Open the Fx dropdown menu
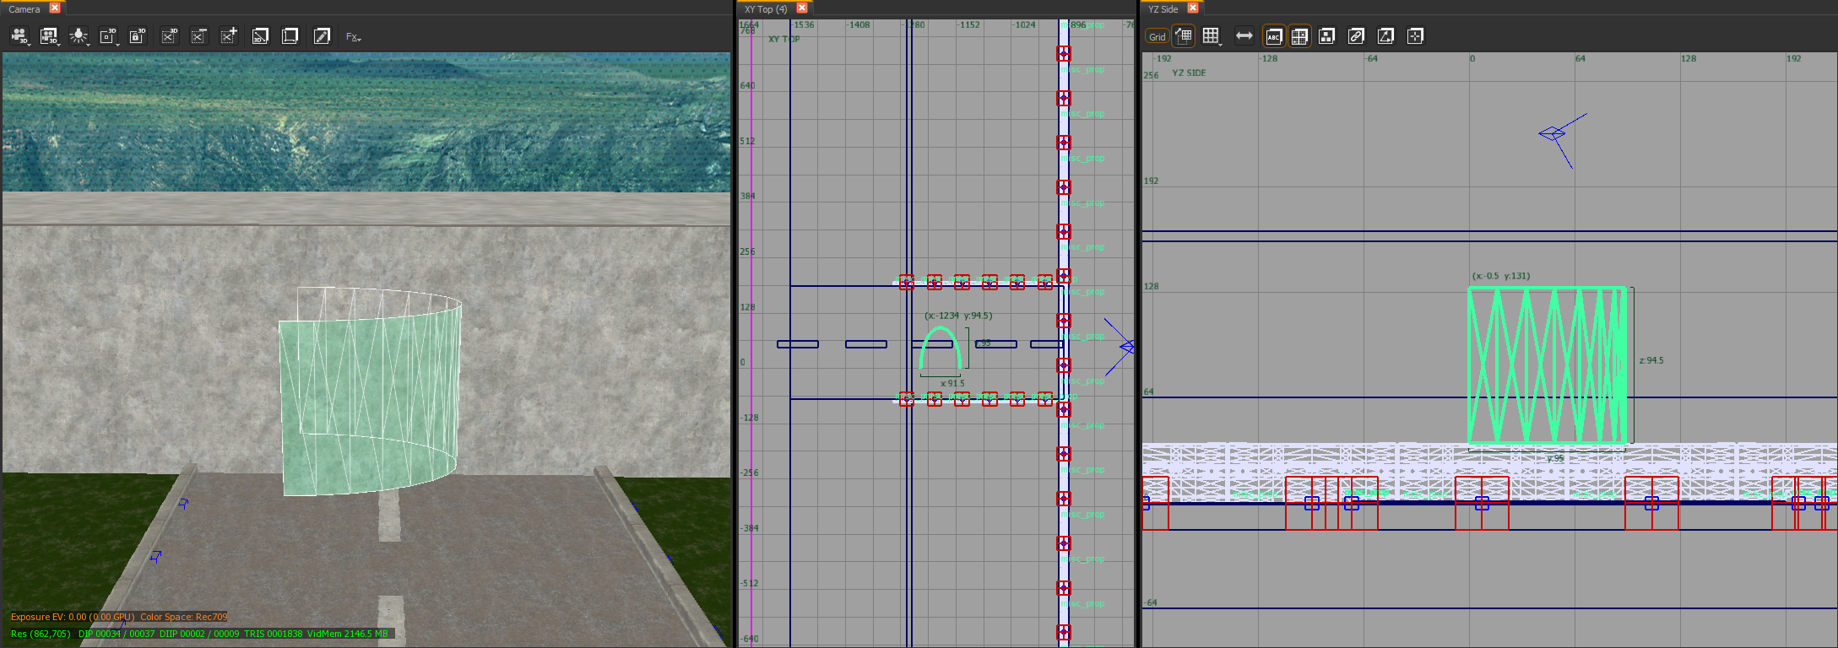The width and height of the screenshot is (1838, 648). [x=353, y=37]
